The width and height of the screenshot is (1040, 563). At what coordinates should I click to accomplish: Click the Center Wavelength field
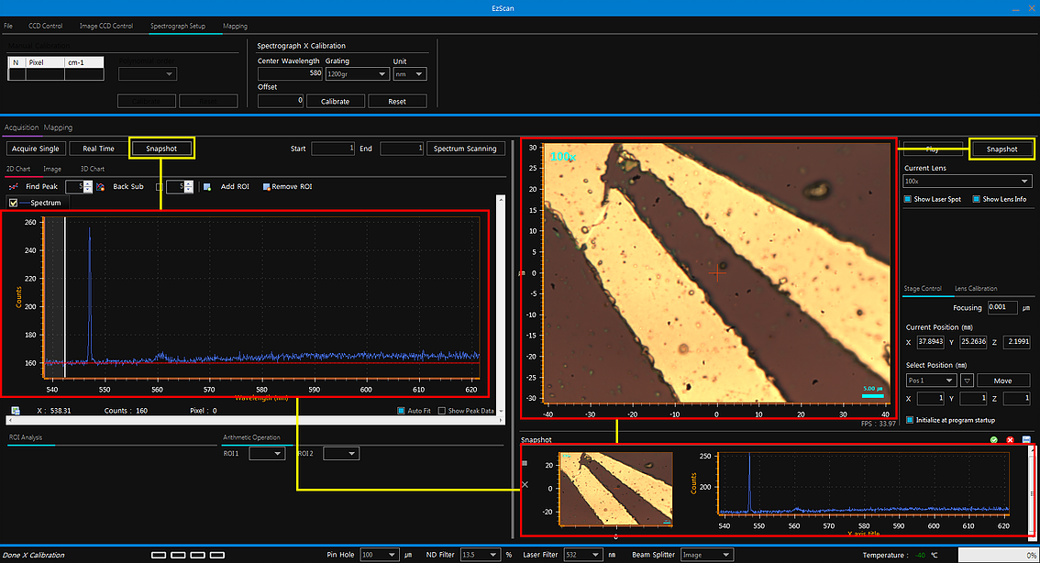290,73
